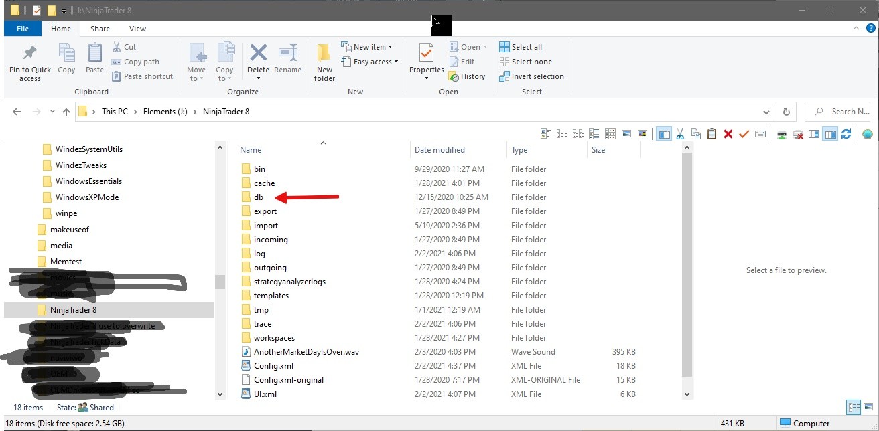The width and height of the screenshot is (879, 431).
Task: Click the orange checkmark properties toolbar icon
Action: [744, 134]
